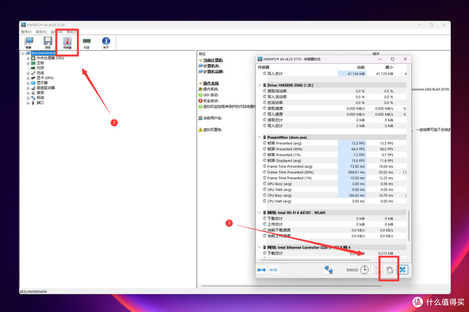Image resolution: width=469 pixels, height=312 pixels.
Task: Close sensors with the blue X icon
Action: [403, 270]
